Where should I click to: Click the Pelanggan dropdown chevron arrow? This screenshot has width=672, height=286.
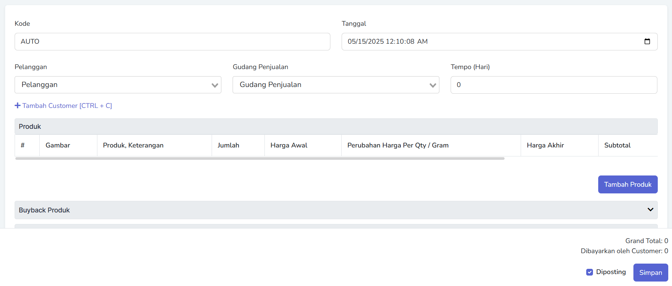pyautogui.click(x=215, y=85)
